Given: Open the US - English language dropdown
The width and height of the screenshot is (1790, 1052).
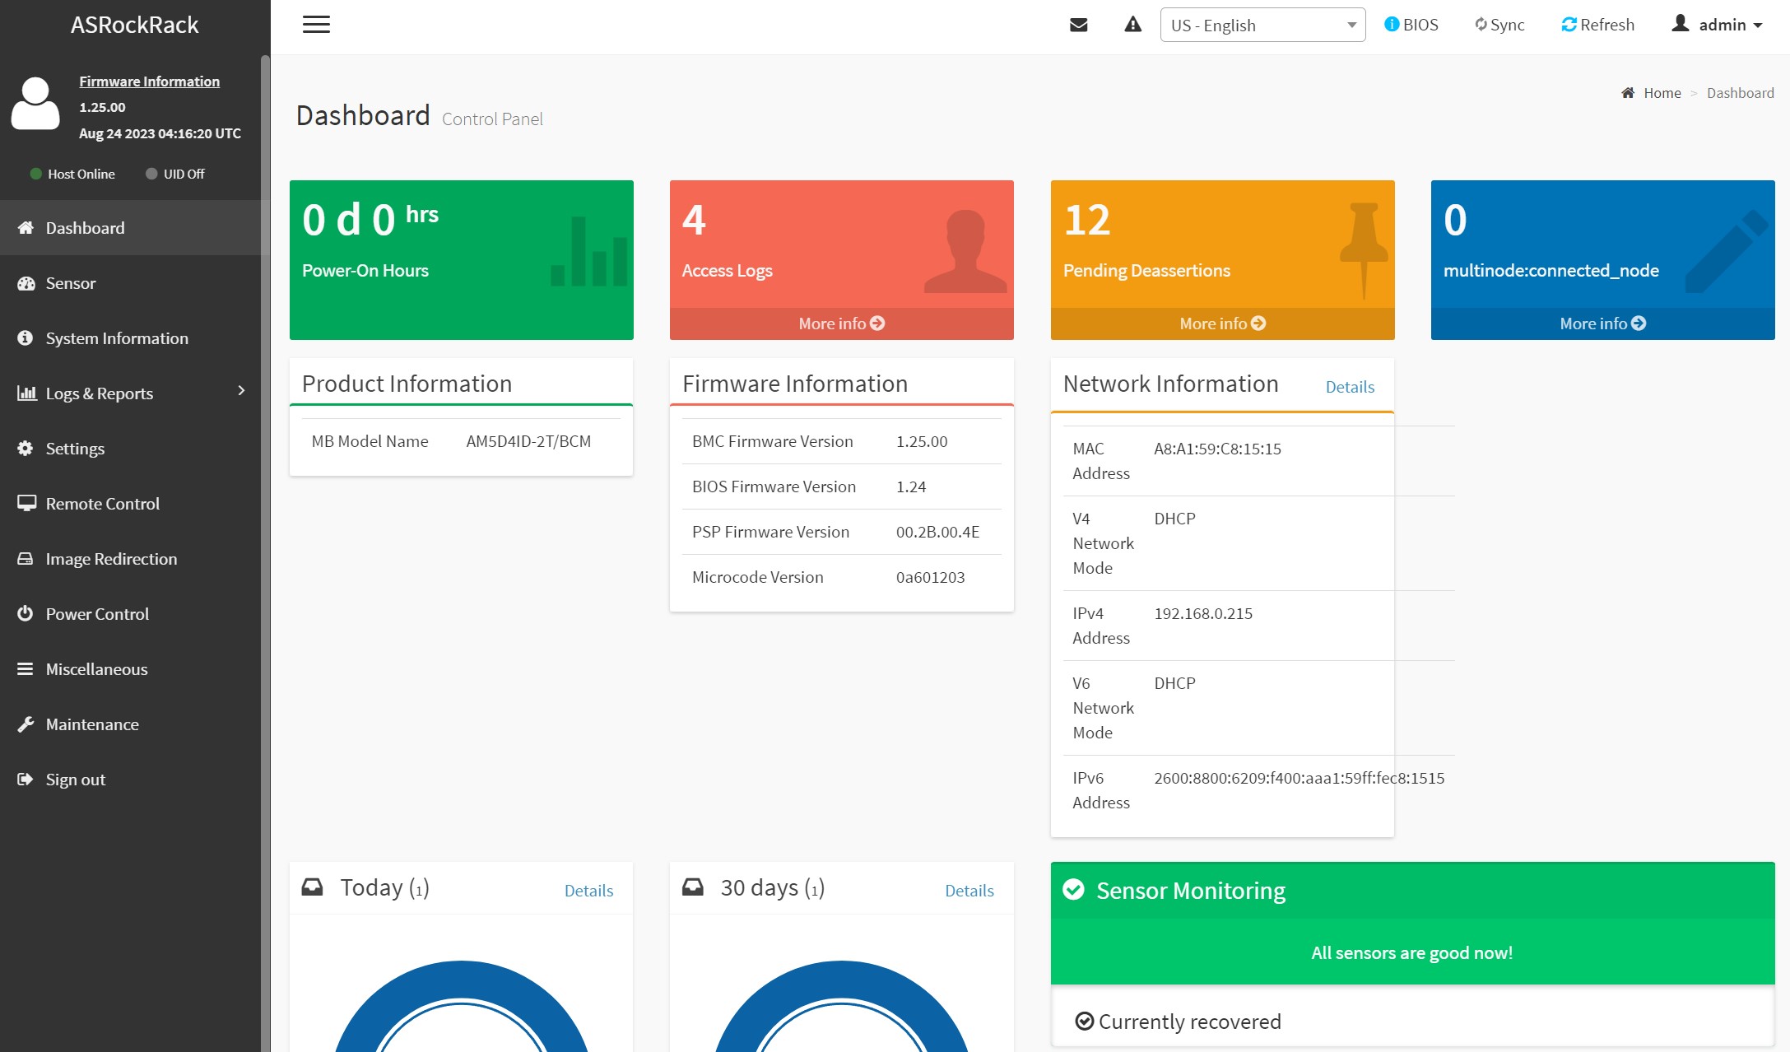Looking at the screenshot, I should tap(1262, 25).
